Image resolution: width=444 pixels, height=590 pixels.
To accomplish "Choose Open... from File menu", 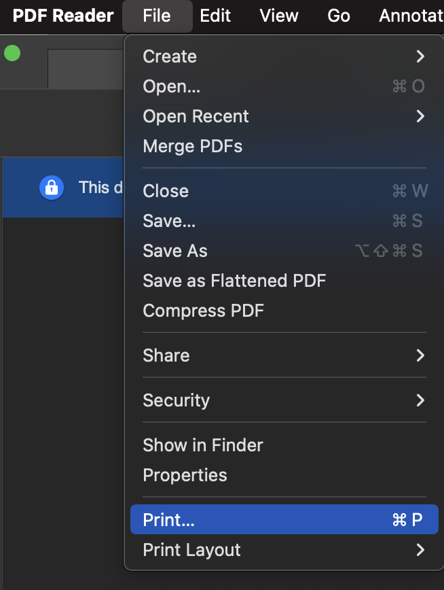I will coord(284,86).
